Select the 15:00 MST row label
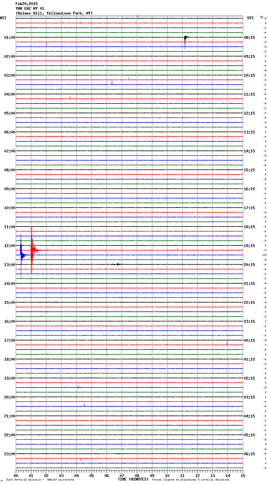Viewport: 268px width, 484px height. [10, 303]
